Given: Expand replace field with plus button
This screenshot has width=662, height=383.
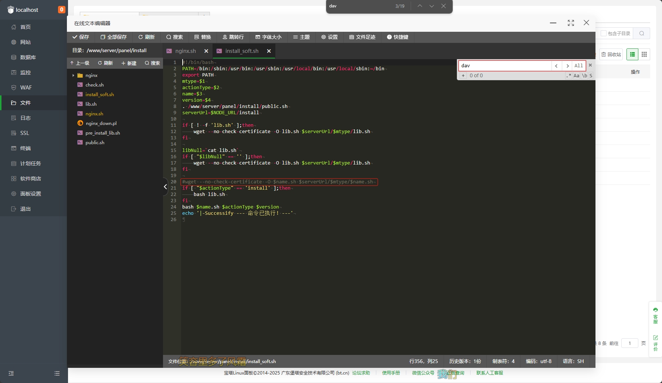Looking at the screenshot, I should pos(463,76).
